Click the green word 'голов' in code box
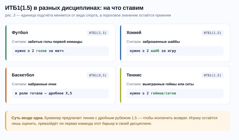The image size is (239, 140). click(x=41, y=51)
